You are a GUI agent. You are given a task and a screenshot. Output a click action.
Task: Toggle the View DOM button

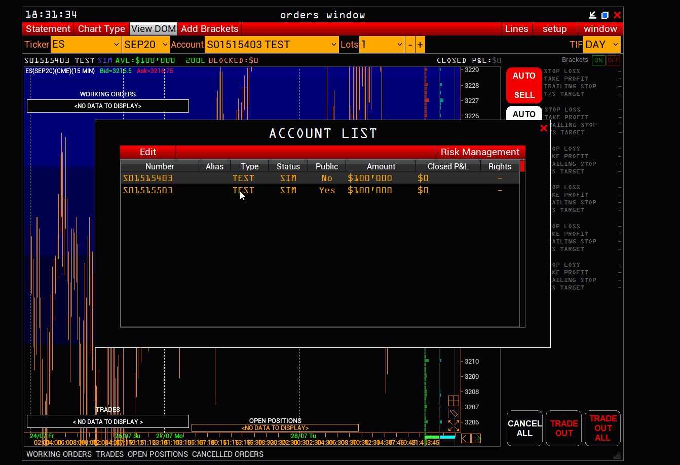point(154,29)
